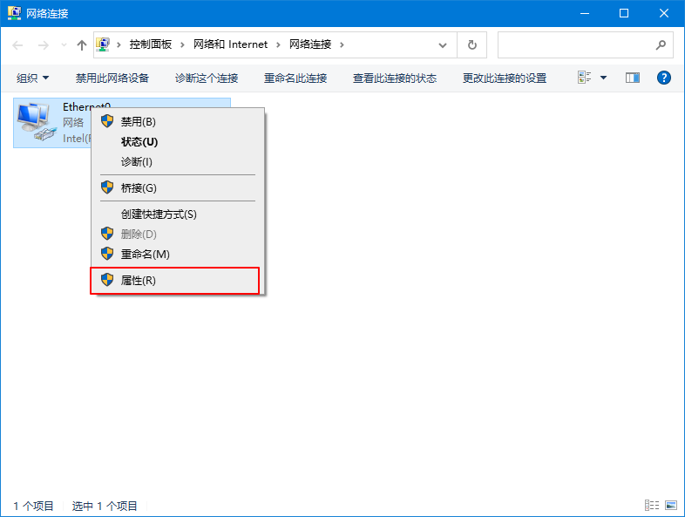This screenshot has height=517, width=685.
Task: Switch to details view in status bar
Action: [x=651, y=505]
